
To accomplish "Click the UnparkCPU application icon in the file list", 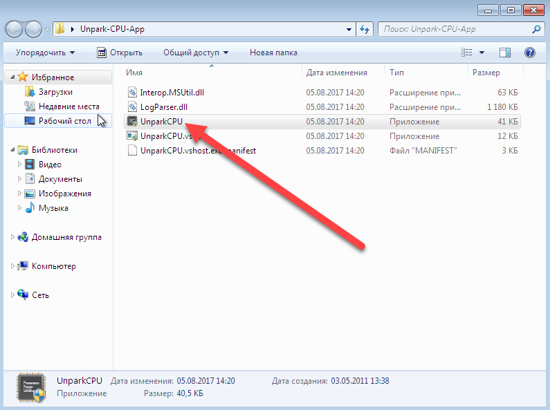I will pyautogui.click(x=132, y=121).
